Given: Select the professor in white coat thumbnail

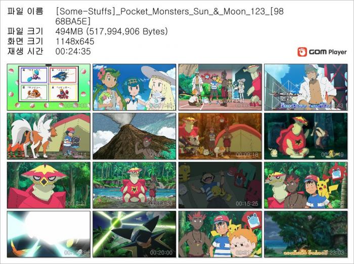Looking at the screenshot, I should [x=306, y=87].
